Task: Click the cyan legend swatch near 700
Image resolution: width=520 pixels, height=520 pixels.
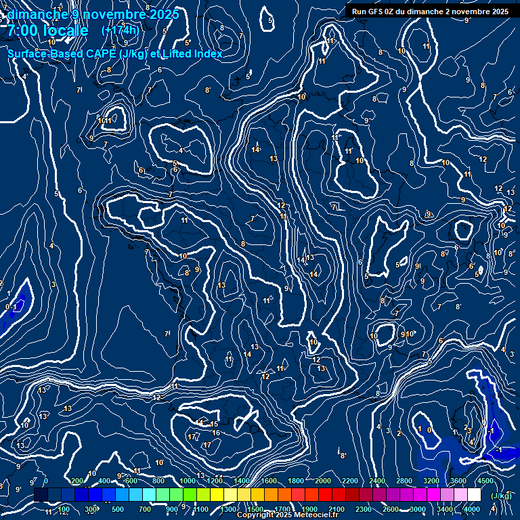Action: [x=149, y=495]
